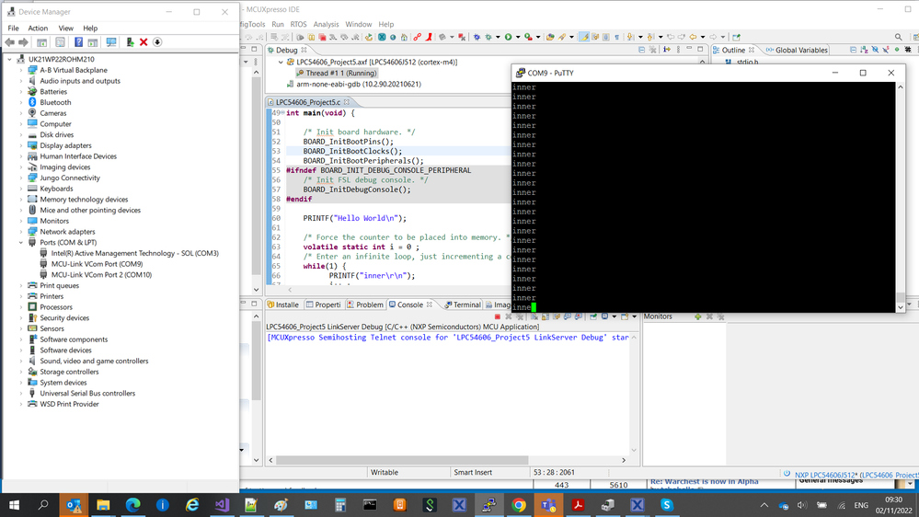Click the blue bug Debug icon in MCUXpresso
This screenshot has height=517, width=919.
coord(477,37)
